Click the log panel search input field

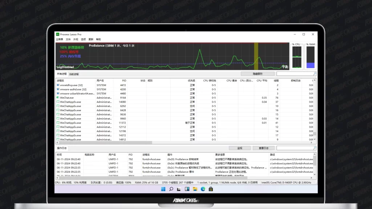point(294,148)
